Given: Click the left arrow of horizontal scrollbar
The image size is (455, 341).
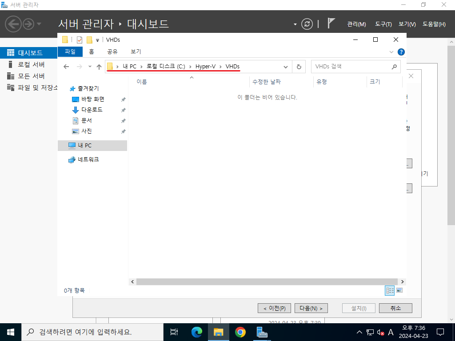Looking at the screenshot, I should (132, 282).
